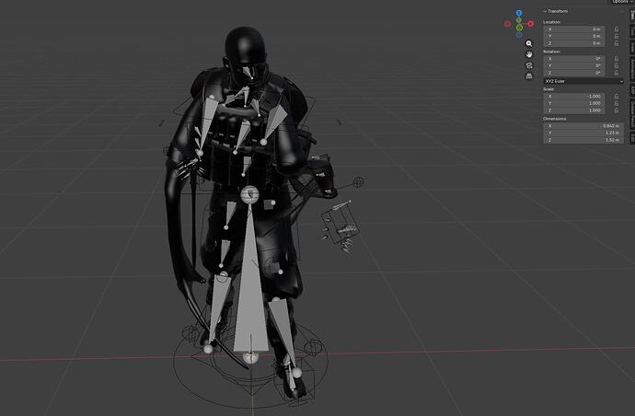This screenshot has width=635, height=416.
Task: Click the Rotation X field
Action: click(x=574, y=59)
